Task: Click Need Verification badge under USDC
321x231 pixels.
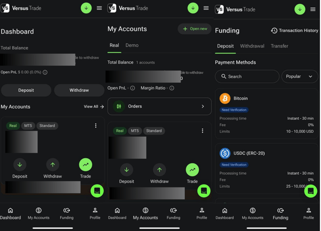Action: 234,165
